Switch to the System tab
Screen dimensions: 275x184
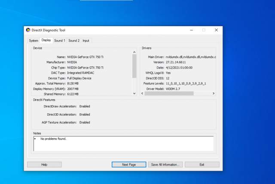[34, 41]
